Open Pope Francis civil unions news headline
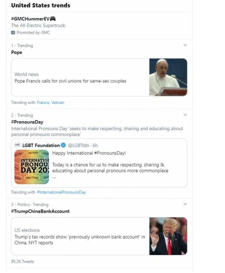 70,81
